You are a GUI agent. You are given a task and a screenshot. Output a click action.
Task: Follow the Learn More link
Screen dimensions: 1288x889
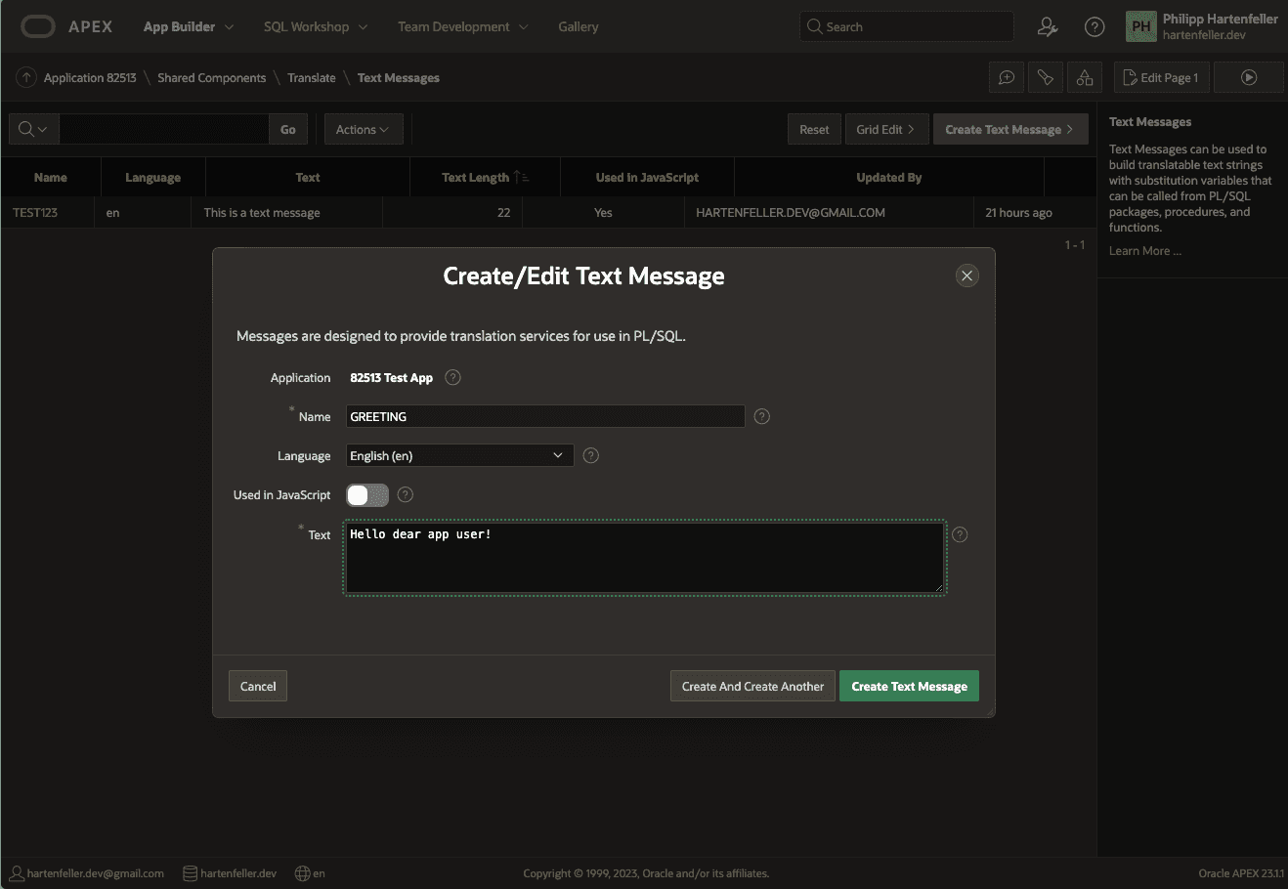[1143, 251]
